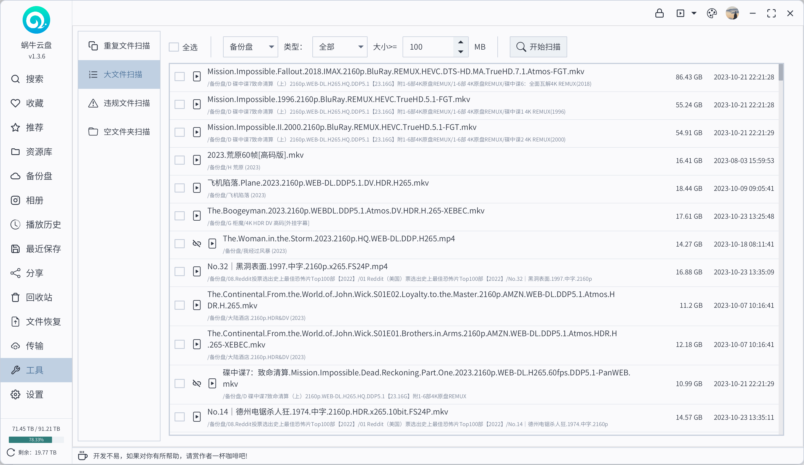Switch to 重复文件扫描 tab

point(119,46)
